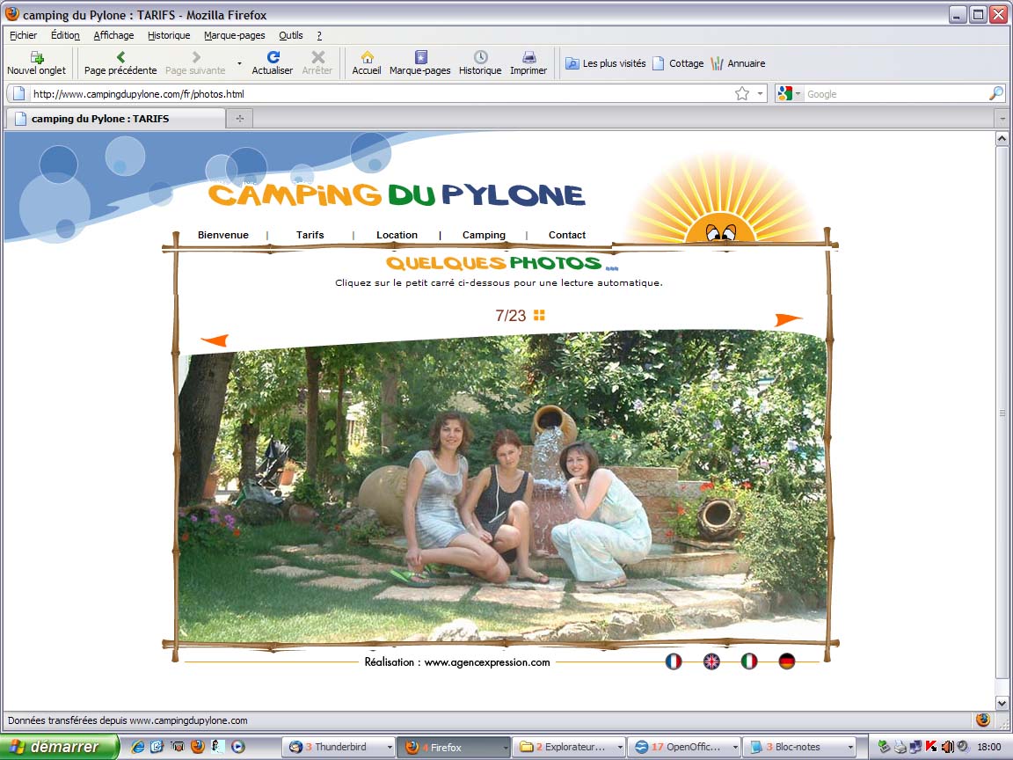
Task: Click the page scrollbar up arrow
Action: coord(1002,138)
